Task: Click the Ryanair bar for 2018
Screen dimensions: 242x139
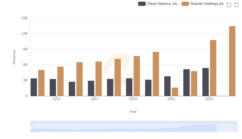Action: tap(118, 77)
